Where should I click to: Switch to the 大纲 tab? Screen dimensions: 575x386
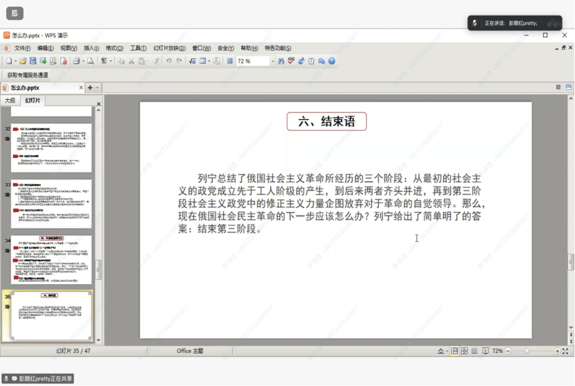pyautogui.click(x=10, y=100)
